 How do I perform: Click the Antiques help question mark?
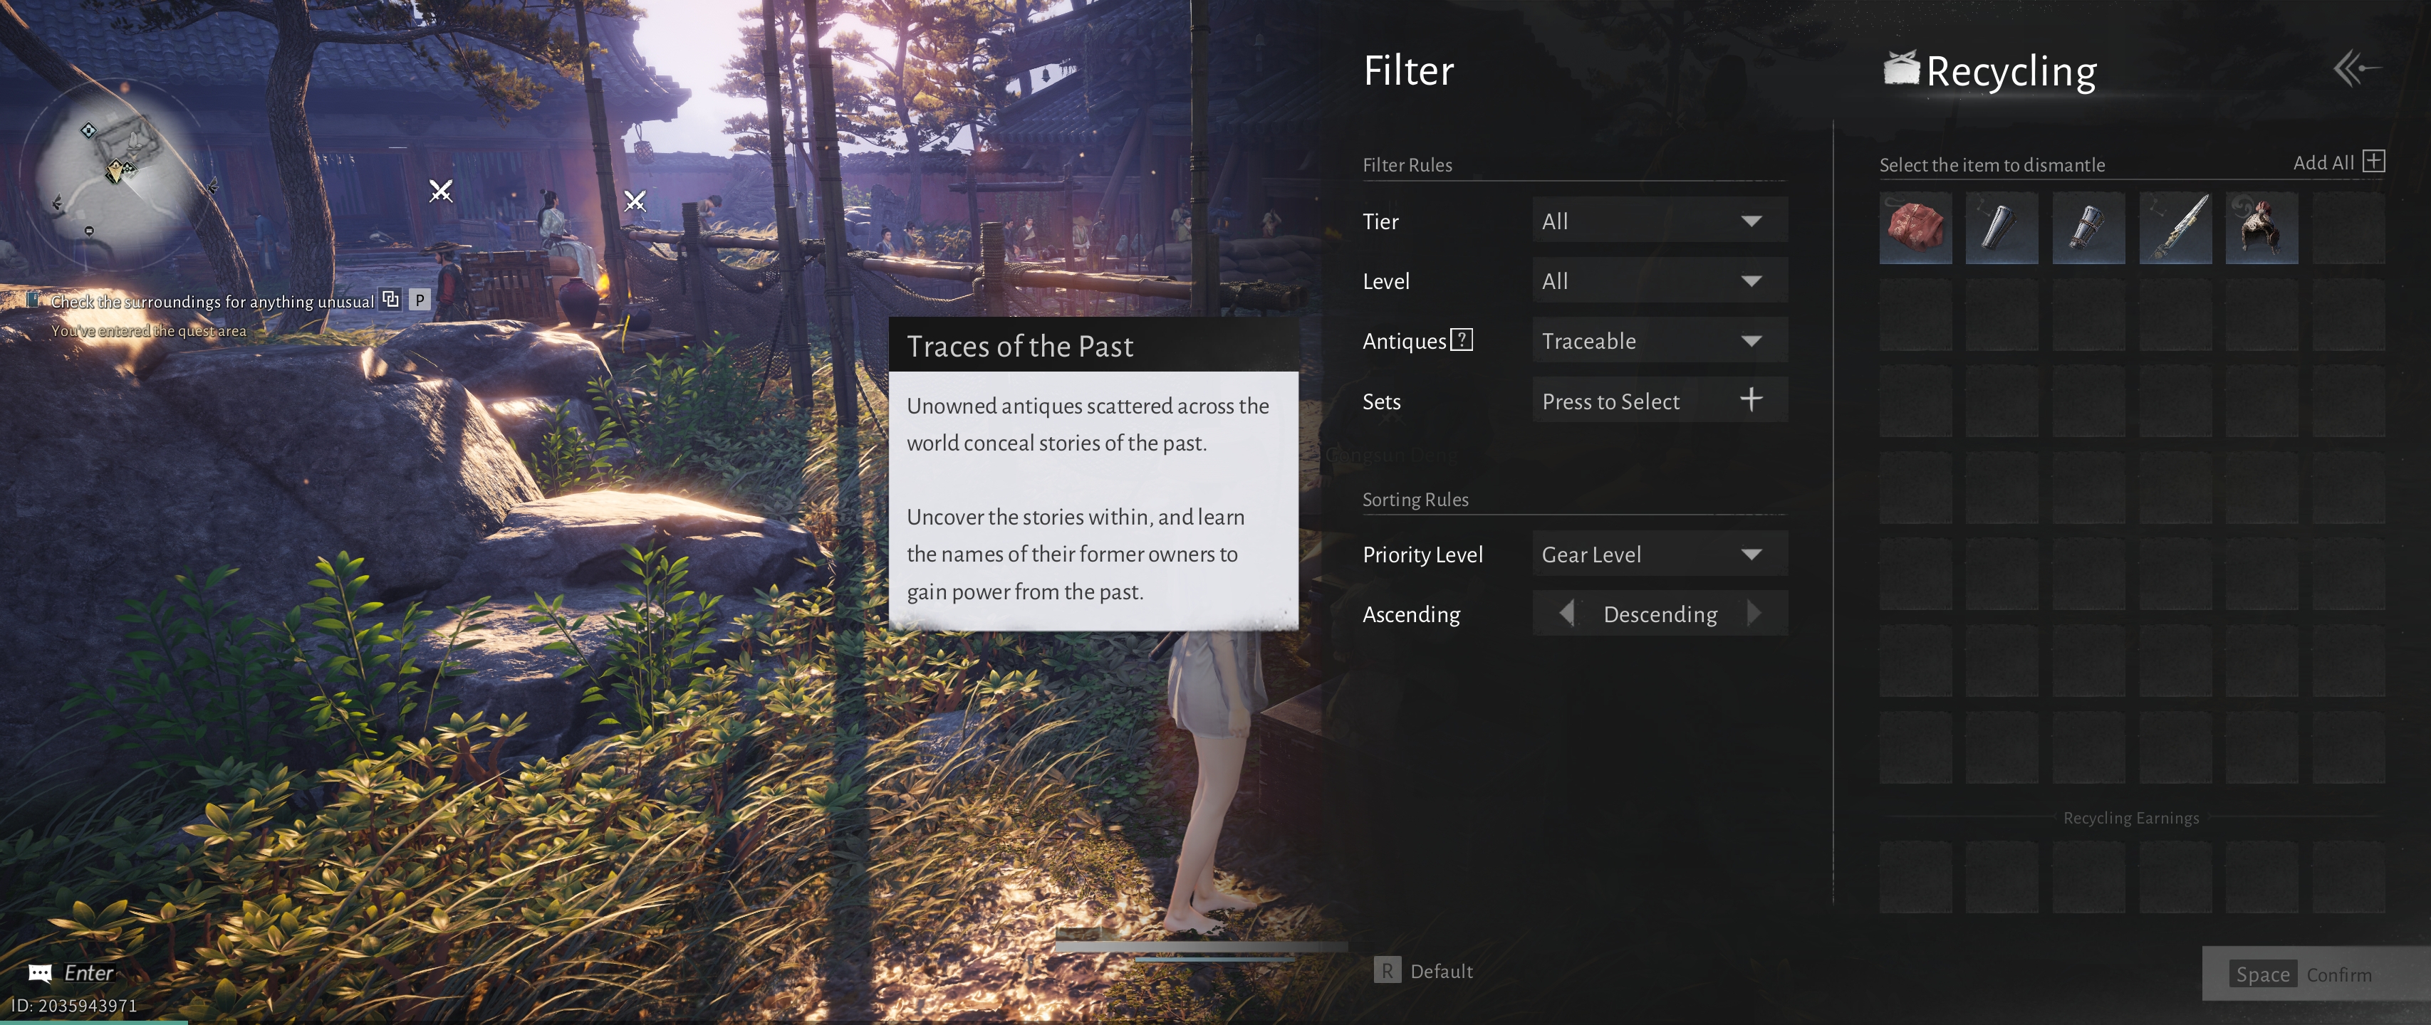coord(1461,340)
